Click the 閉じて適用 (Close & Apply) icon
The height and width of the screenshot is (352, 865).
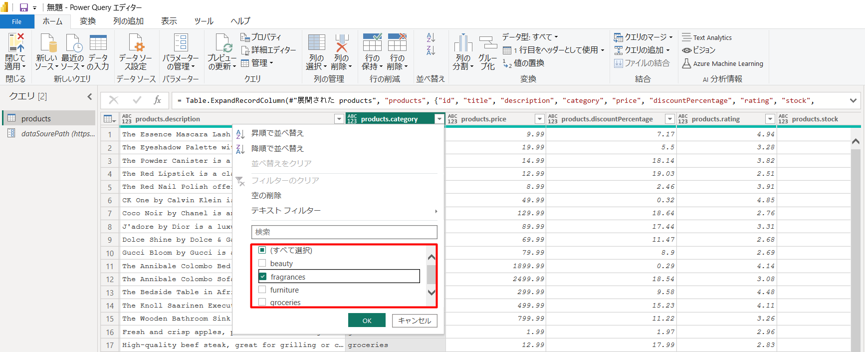click(x=15, y=43)
